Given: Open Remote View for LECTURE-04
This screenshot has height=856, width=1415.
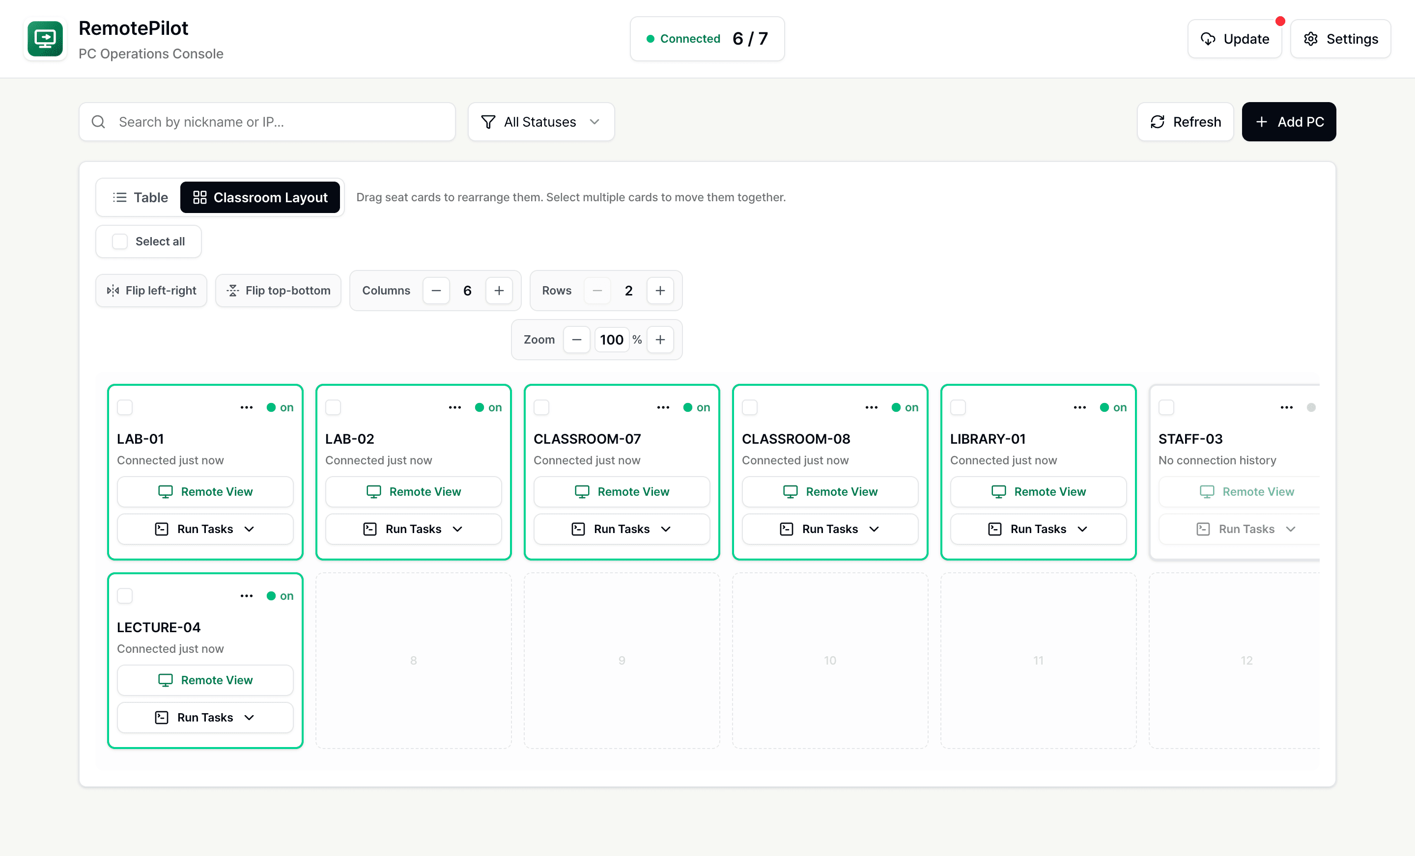Looking at the screenshot, I should pyautogui.click(x=205, y=680).
